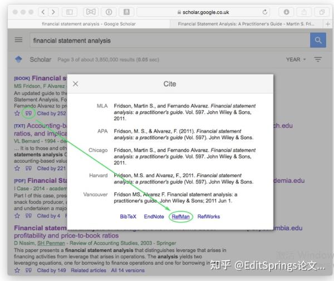Image resolution: width=334 pixels, height=281 pixels.
Task: Open the YEAR dropdown filter
Action: click(x=296, y=60)
